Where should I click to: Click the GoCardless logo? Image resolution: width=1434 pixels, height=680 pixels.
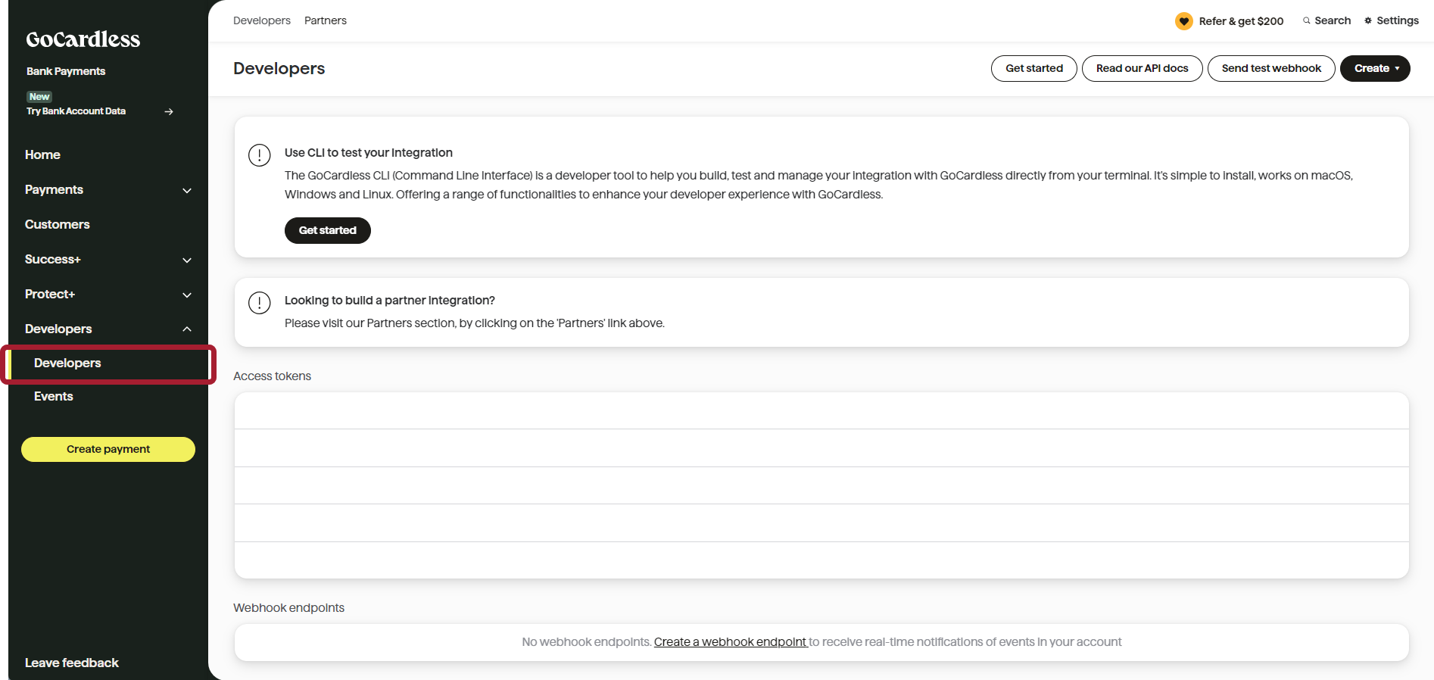(x=83, y=39)
